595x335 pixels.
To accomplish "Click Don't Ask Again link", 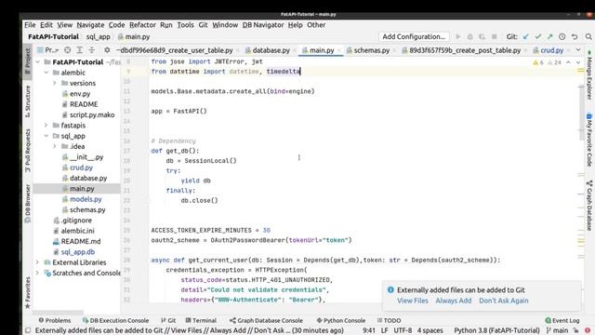I will coord(504,301).
